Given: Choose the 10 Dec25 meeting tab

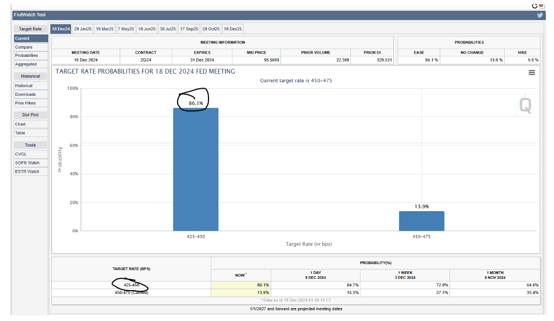Looking at the screenshot, I should click(233, 29).
